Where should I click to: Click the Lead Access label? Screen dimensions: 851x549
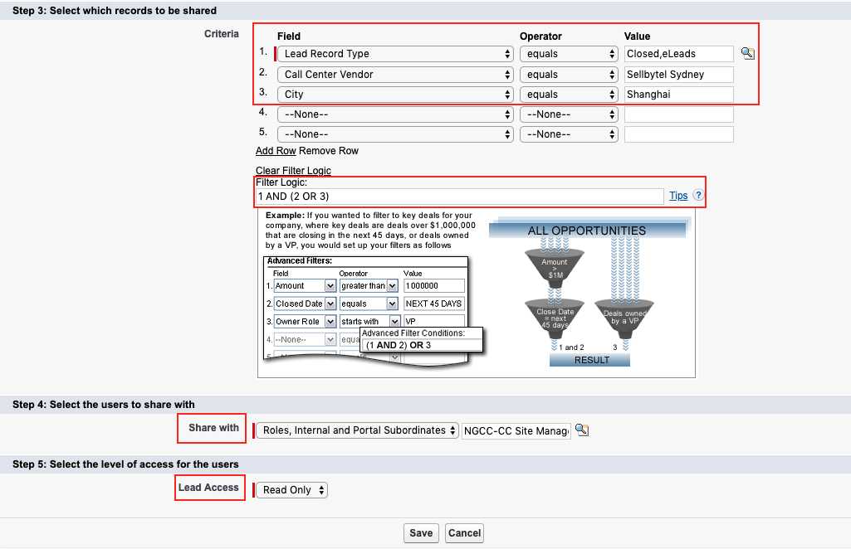(x=208, y=488)
